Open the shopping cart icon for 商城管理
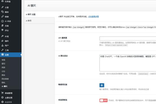 (x=3, y=93)
